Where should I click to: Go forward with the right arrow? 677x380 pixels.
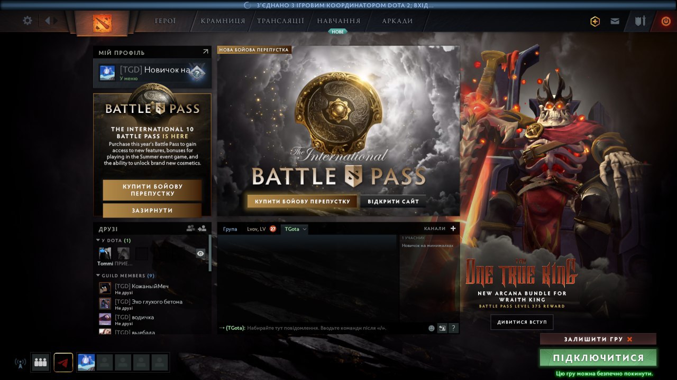coord(56,21)
